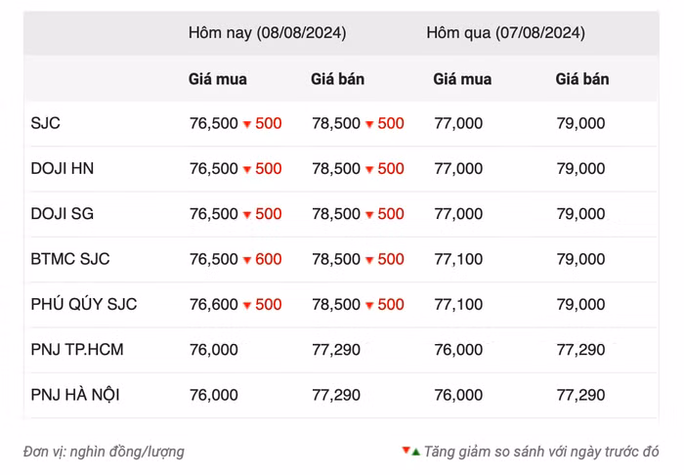
Task: Click the Giá mua column header under Hôm nay
Action: pyautogui.click(x=217, y=79)
